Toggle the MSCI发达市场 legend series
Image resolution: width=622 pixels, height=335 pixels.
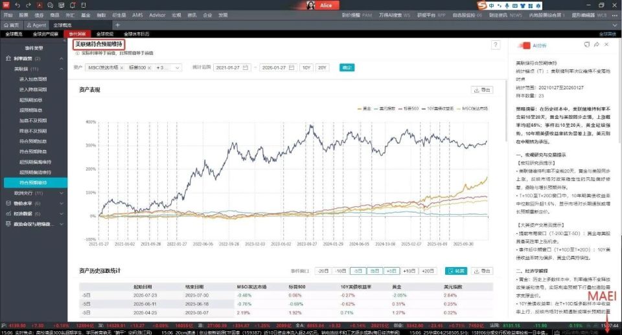pos(472,109)
